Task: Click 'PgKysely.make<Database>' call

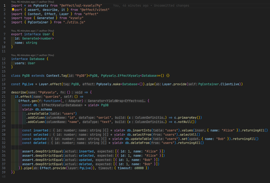Action: coord(117,84)
